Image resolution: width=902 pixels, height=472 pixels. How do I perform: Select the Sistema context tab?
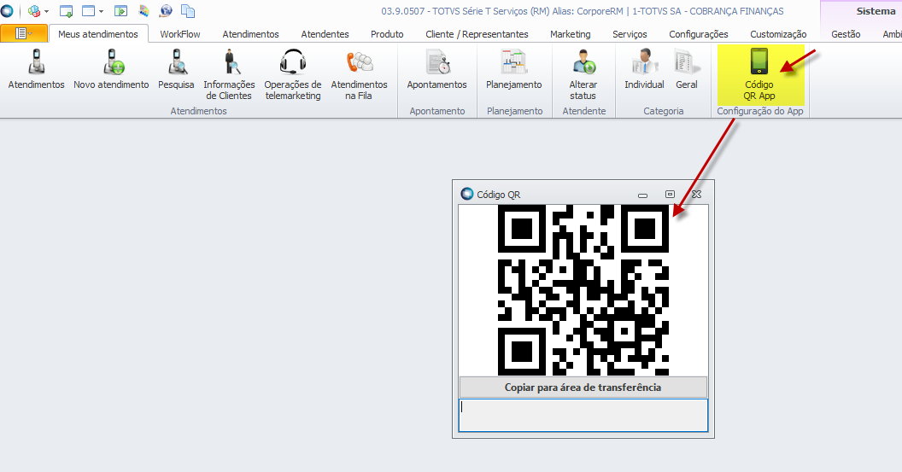[876, 11]
